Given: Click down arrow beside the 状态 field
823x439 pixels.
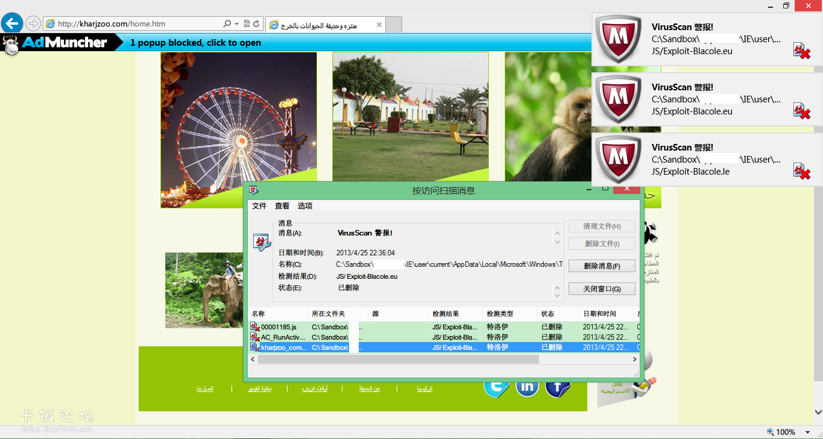Looking at the screenshot, I should 557,296.
